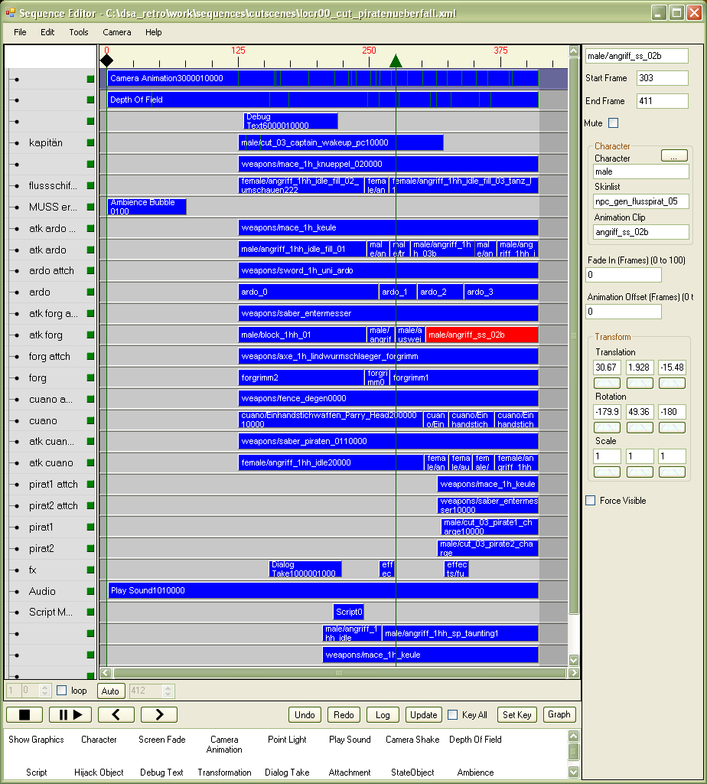Viewport: 707px width, 784px height.
Task: Toggle green square on kapitän track
Action: (x=90, y=142)
